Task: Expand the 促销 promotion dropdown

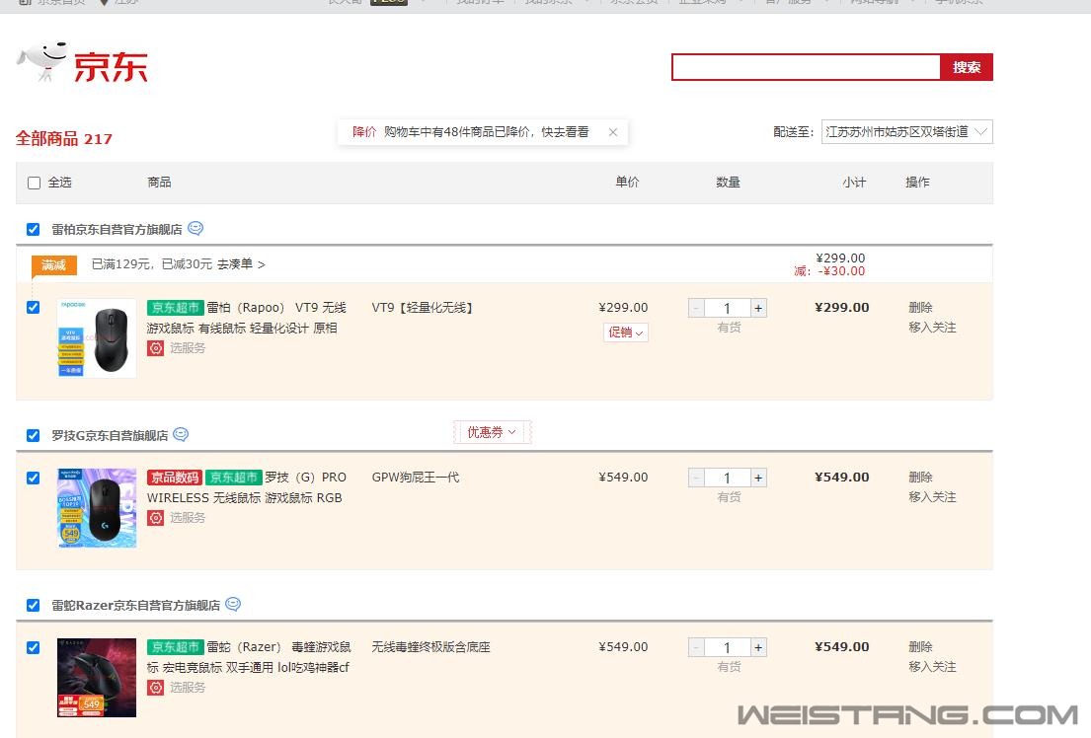Action: click(x=626, y=332)
